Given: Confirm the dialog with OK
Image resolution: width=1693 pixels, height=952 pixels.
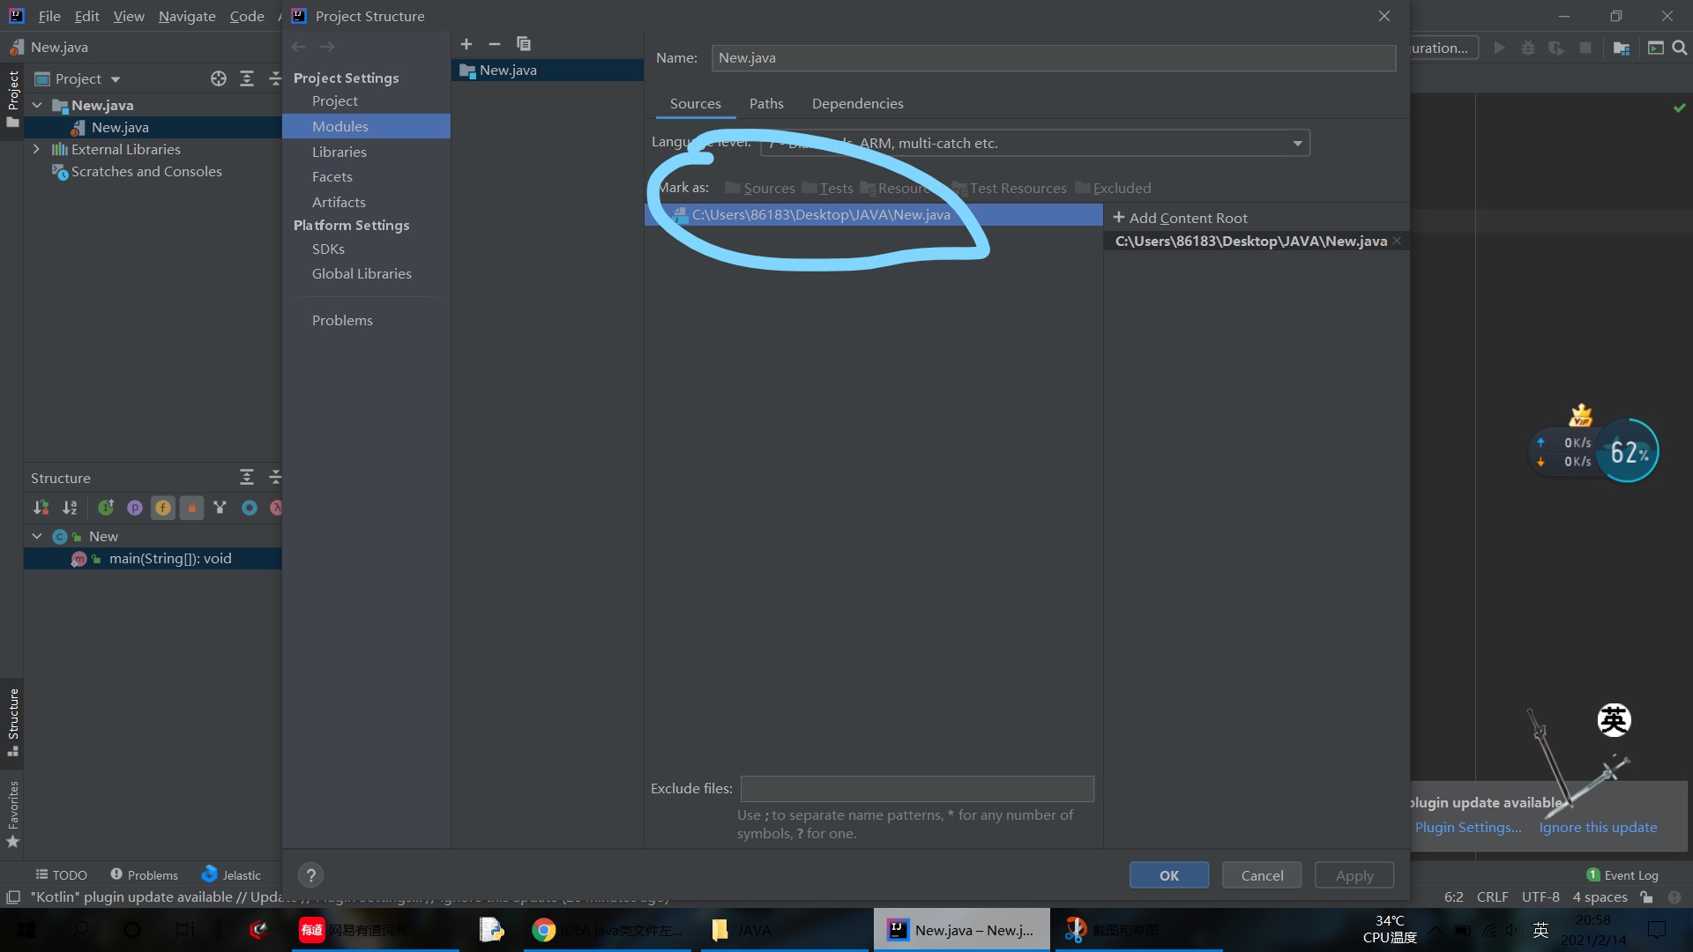Looking at the screenshot, I should tap(1169, 875).
